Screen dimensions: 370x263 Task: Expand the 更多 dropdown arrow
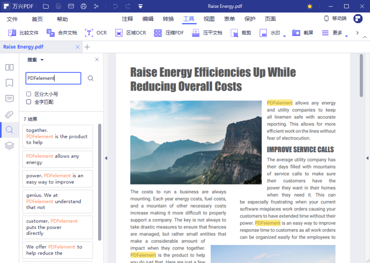tap(346, 36)
